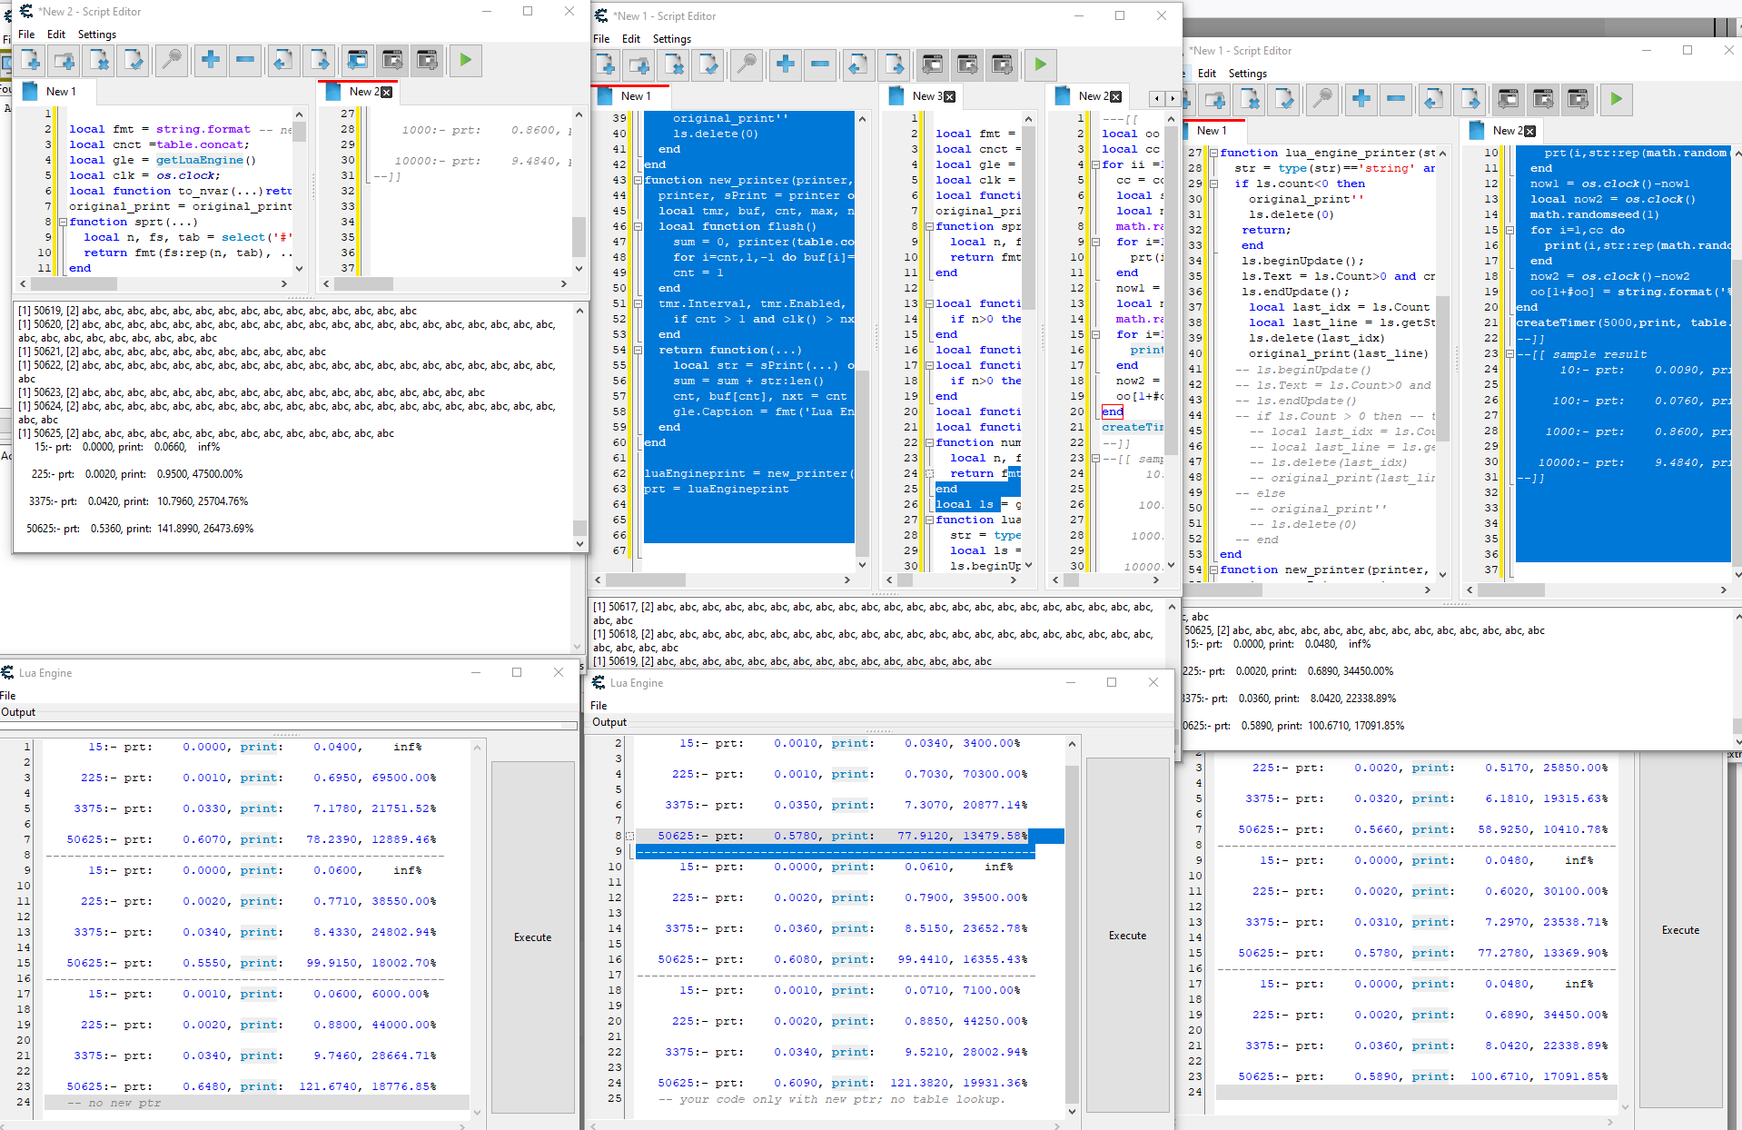
Task: Click the page left-arrow icon in the New 2 Script Editor
Action: click(283, 61)
